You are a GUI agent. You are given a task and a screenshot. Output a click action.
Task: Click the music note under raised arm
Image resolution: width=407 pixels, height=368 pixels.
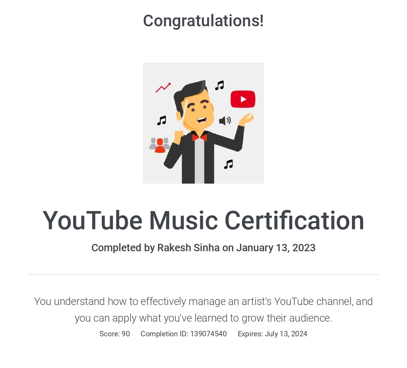228,164
